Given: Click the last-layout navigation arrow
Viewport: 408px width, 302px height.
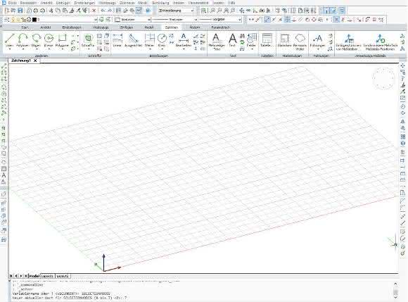Looking at the screenshot, I should (x=26, y=276).
